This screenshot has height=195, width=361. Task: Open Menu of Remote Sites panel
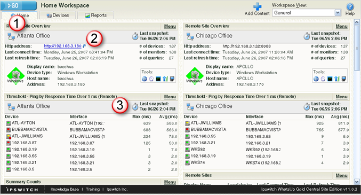(x=341, y=176)
